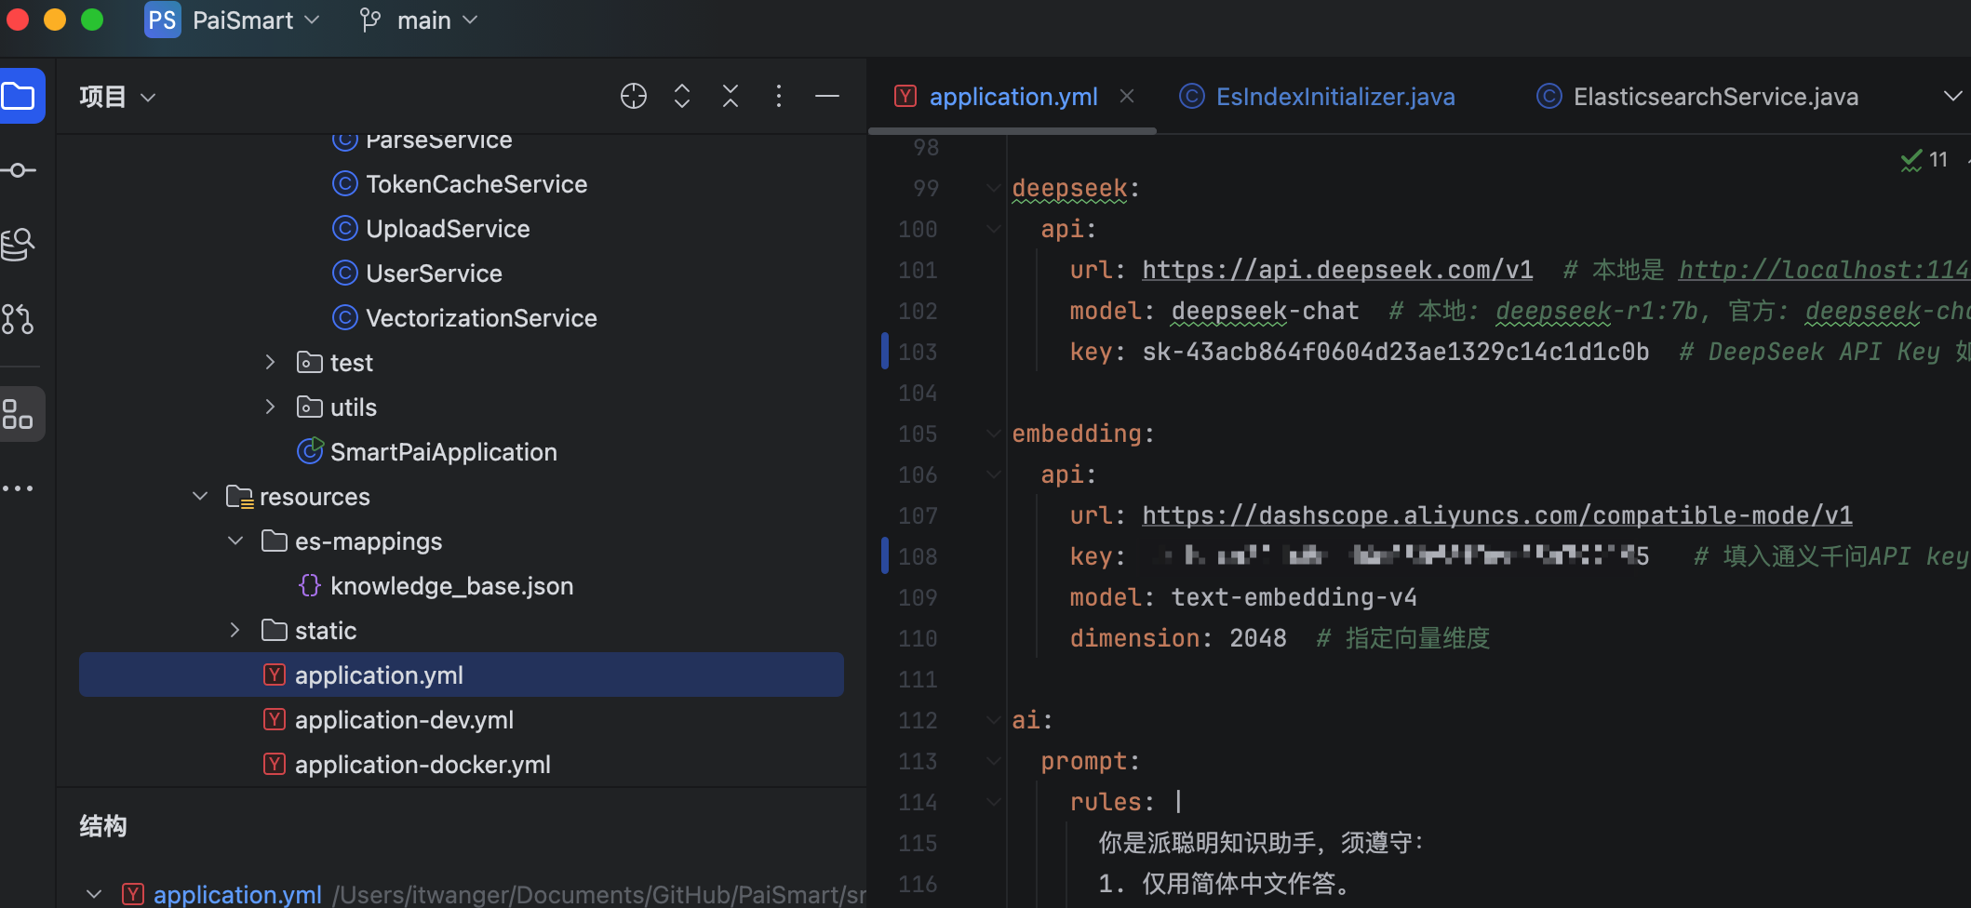
Task: Hide the project panel with minimize icon
Action: tap(827, 96)
